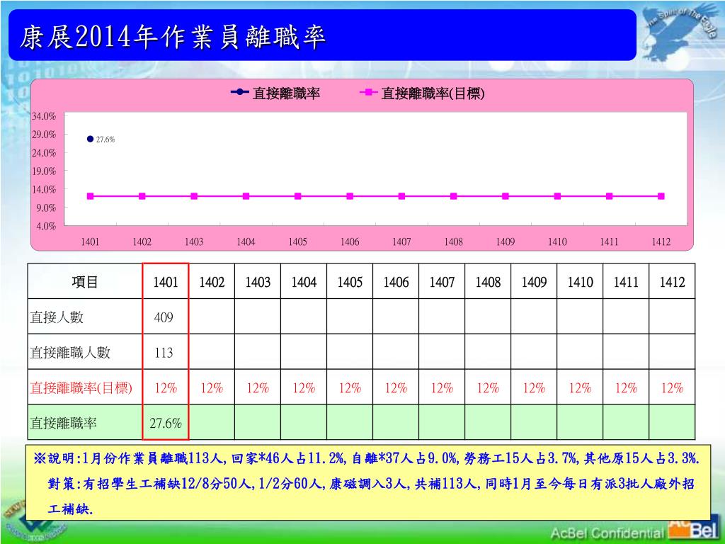Click the green 直接離職率 row label
Image resolution: width=725 pixels, height=544 pixels.
63,423
